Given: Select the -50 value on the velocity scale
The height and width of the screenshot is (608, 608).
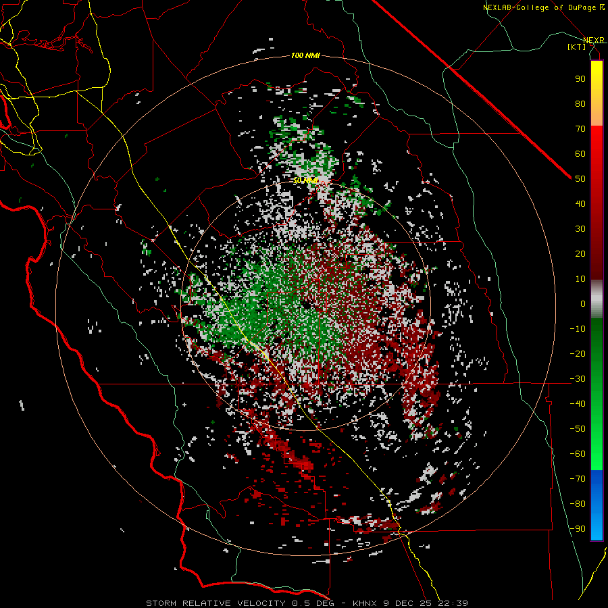Looking at the screenshot, I should (578, 429).
